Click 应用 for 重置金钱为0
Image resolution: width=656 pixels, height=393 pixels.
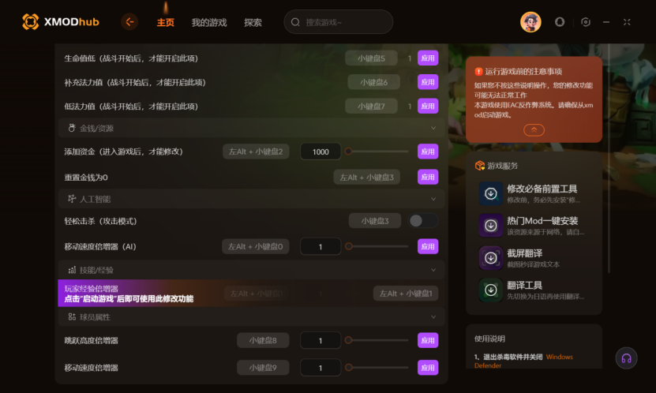[x=428, y=177]
